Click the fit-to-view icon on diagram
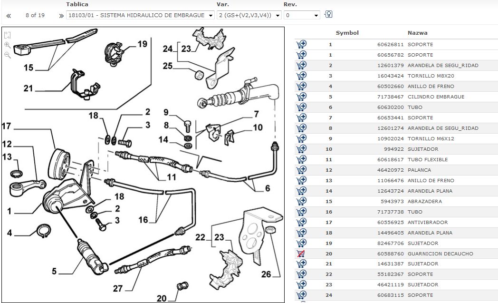 click(x=8, y=36)
